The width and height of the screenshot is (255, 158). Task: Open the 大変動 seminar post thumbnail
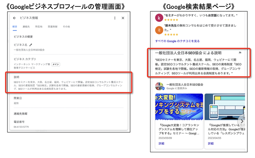pos(179,107)
